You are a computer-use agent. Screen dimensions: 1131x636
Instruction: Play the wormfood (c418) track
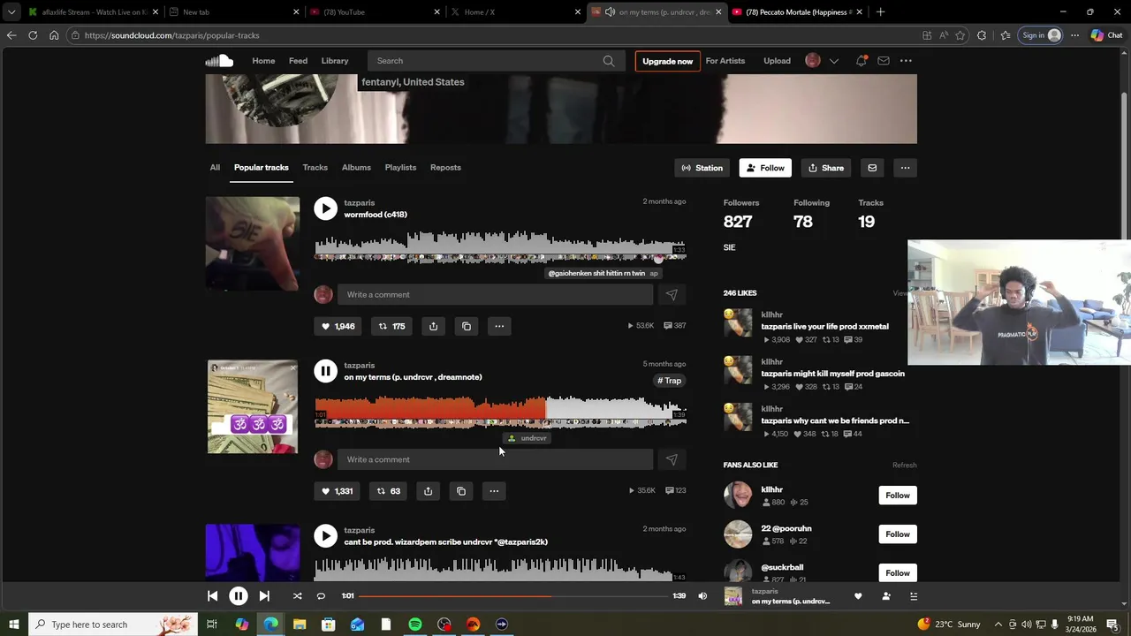(x=326, y=208)
